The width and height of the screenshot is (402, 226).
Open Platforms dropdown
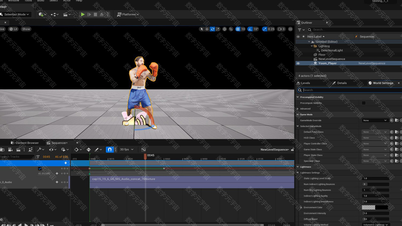[x=128, y=14]
